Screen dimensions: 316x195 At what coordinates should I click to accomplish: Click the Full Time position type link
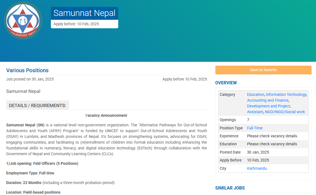255,128
